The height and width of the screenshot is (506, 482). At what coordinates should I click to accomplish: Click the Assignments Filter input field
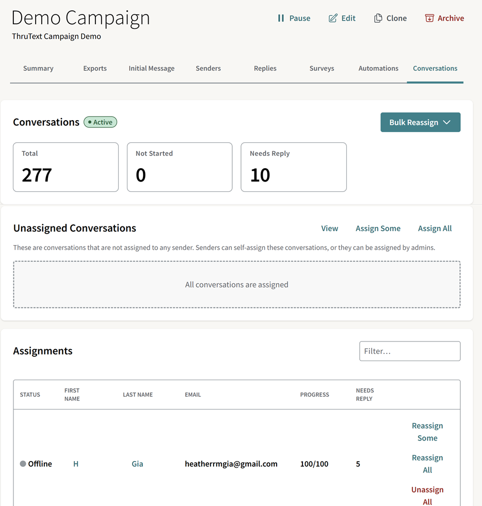click(x=410, y=351)
